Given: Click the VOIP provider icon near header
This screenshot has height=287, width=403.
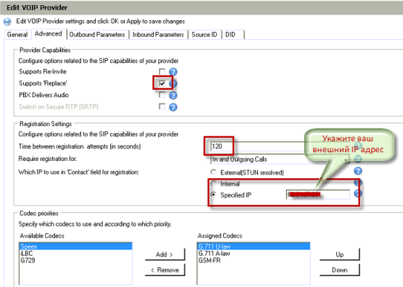Looking at the screenshot, I should pyautogui.click(x=7, y=22).
